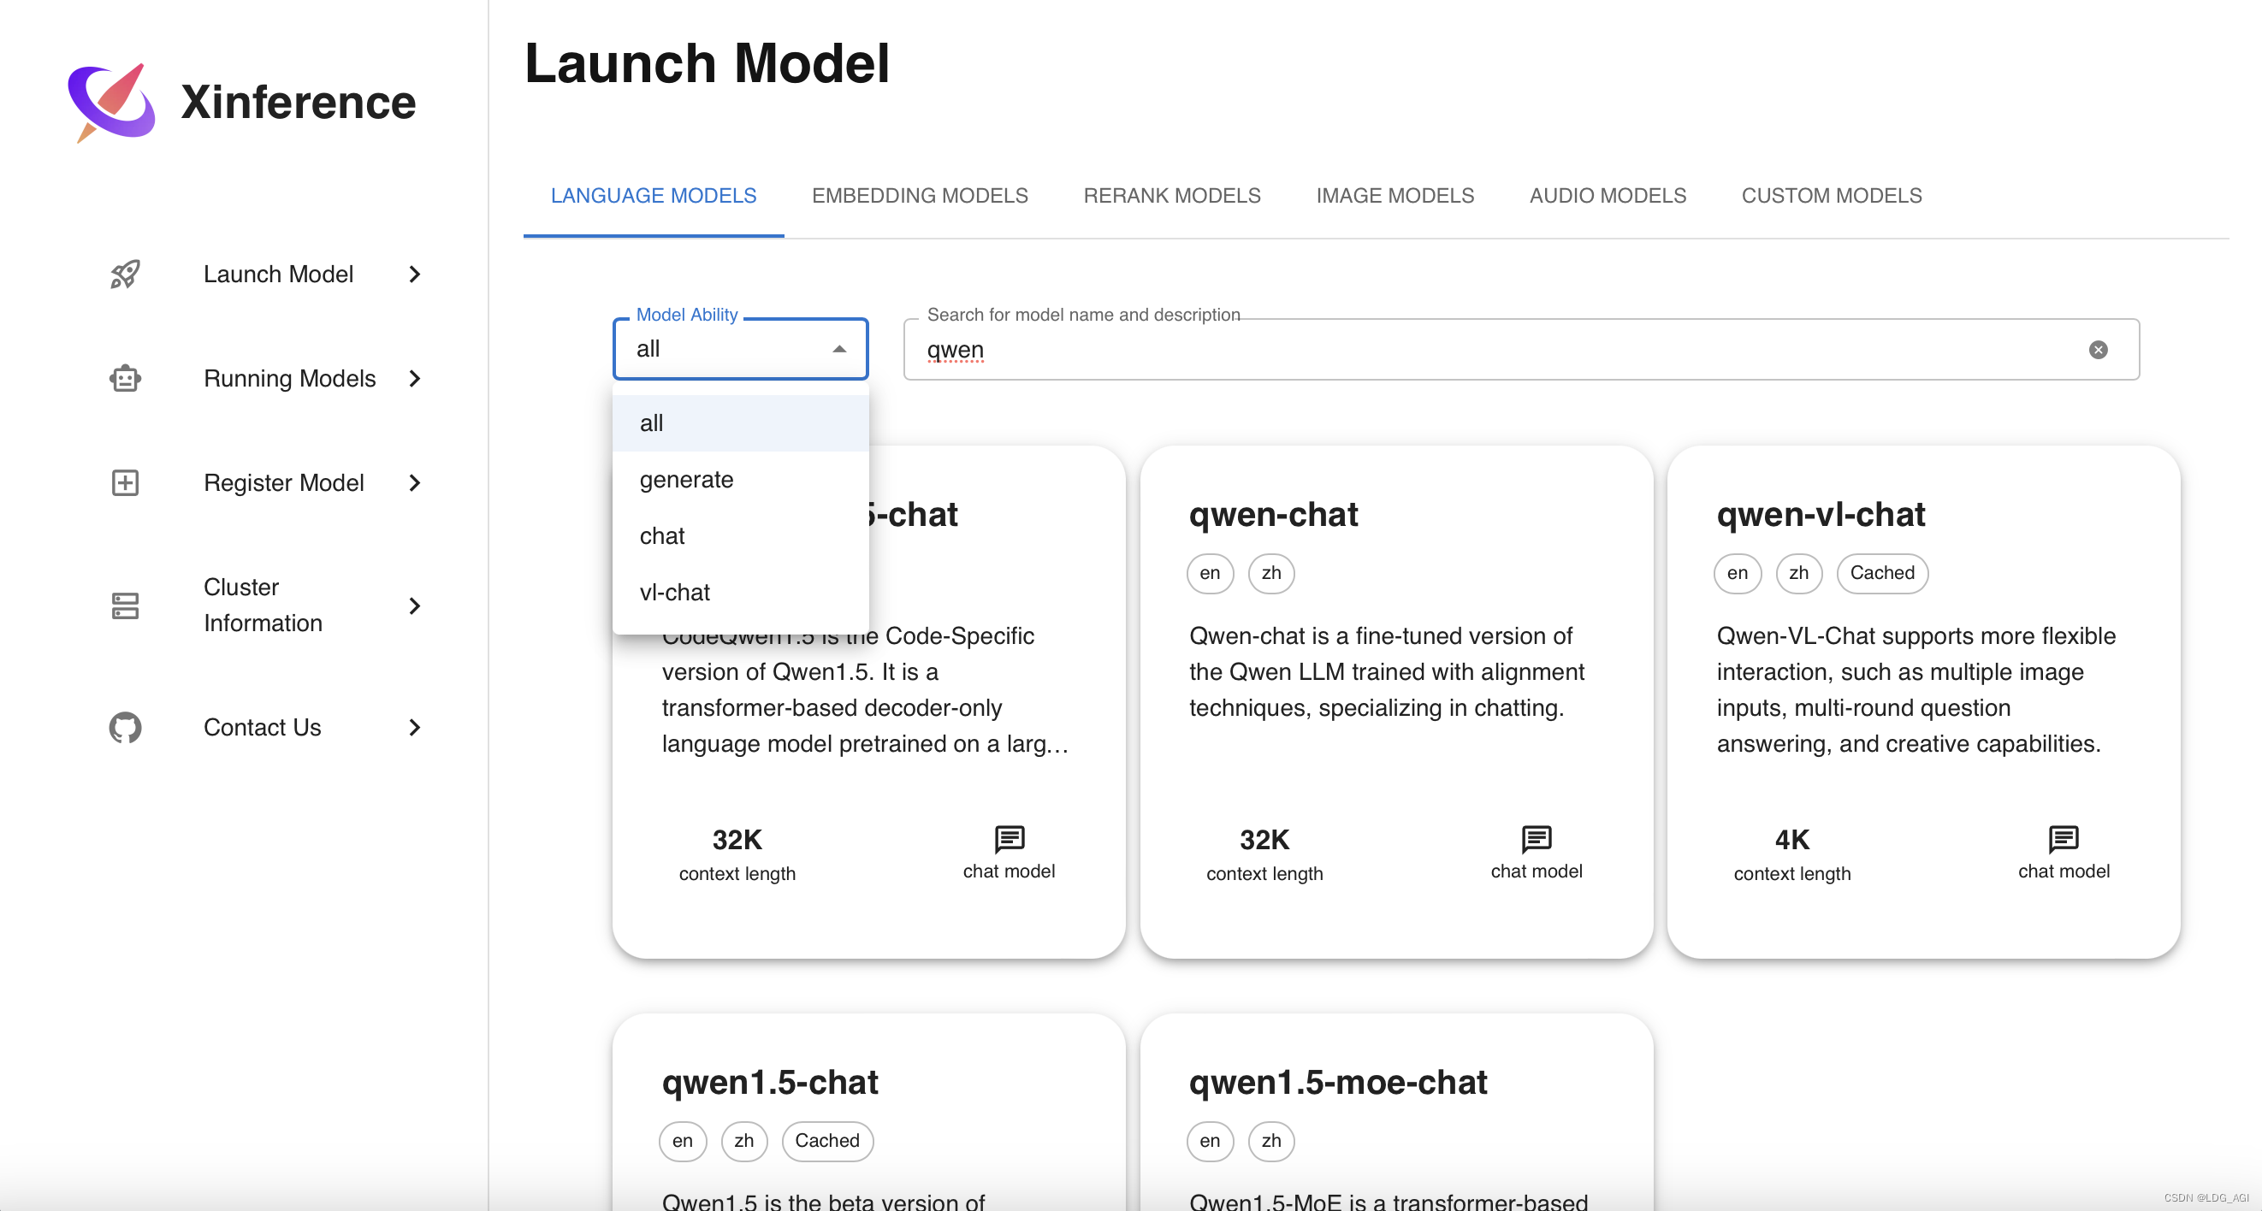Viewport: 2262px width, 1211px height.
Task: Click the Contact Us GitHub icon
Action: point(126,728)
